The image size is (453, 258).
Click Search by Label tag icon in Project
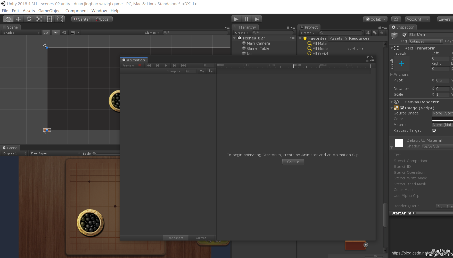tap(375, 33)
